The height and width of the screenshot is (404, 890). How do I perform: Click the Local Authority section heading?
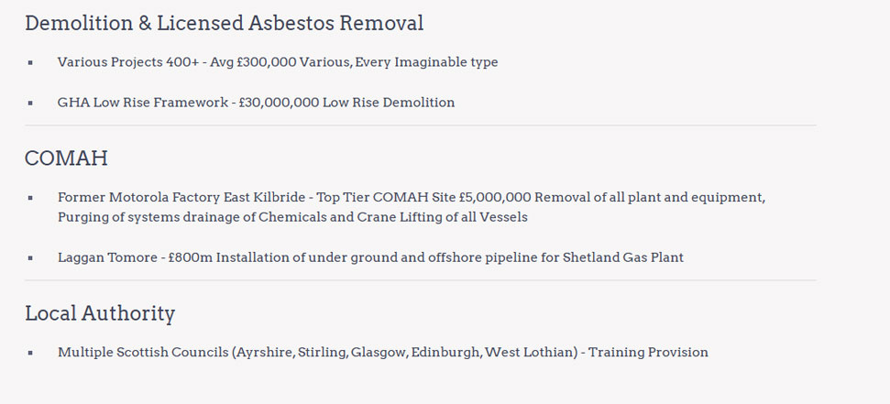pos(100,313)
